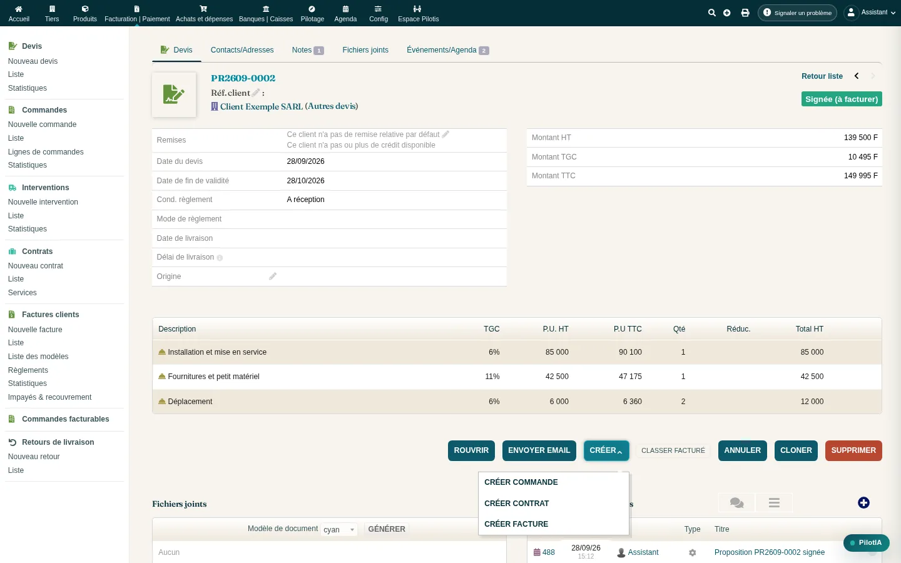This screenshot has width=901, height=563.
Task: Click the pencil icon next to Origine
Action: 273,276
